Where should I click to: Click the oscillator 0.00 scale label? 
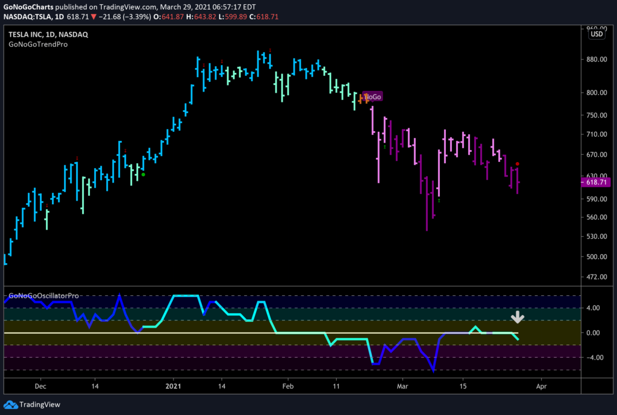[593, 333]
